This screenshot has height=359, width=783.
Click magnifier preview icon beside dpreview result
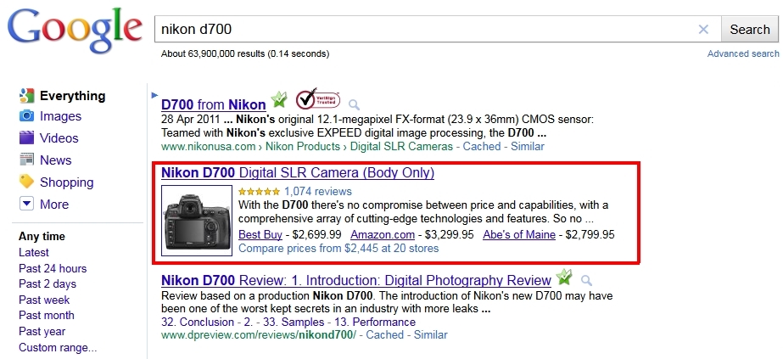pyautogui.click(x=587, y=280)
